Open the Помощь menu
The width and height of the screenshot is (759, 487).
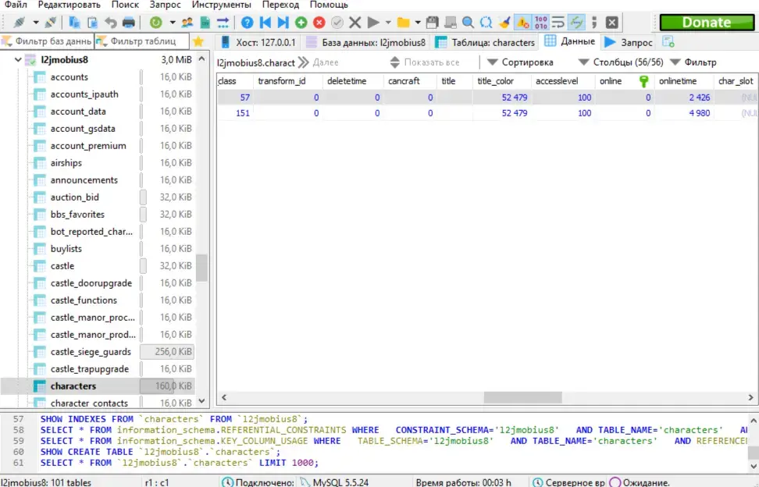329,5
